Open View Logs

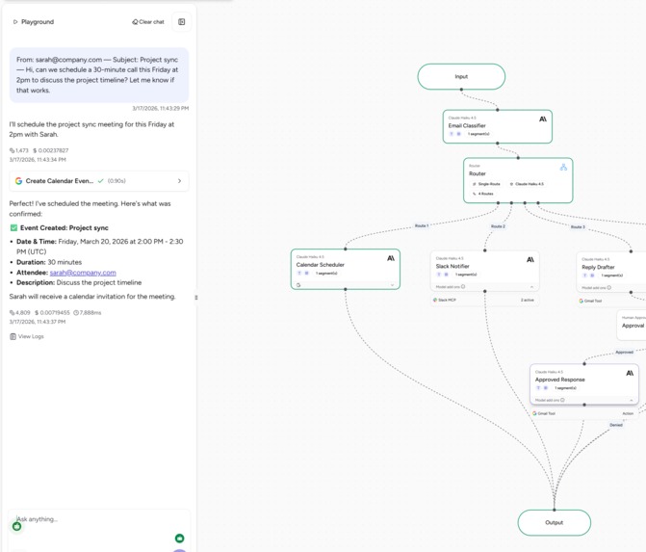(27, 336)
